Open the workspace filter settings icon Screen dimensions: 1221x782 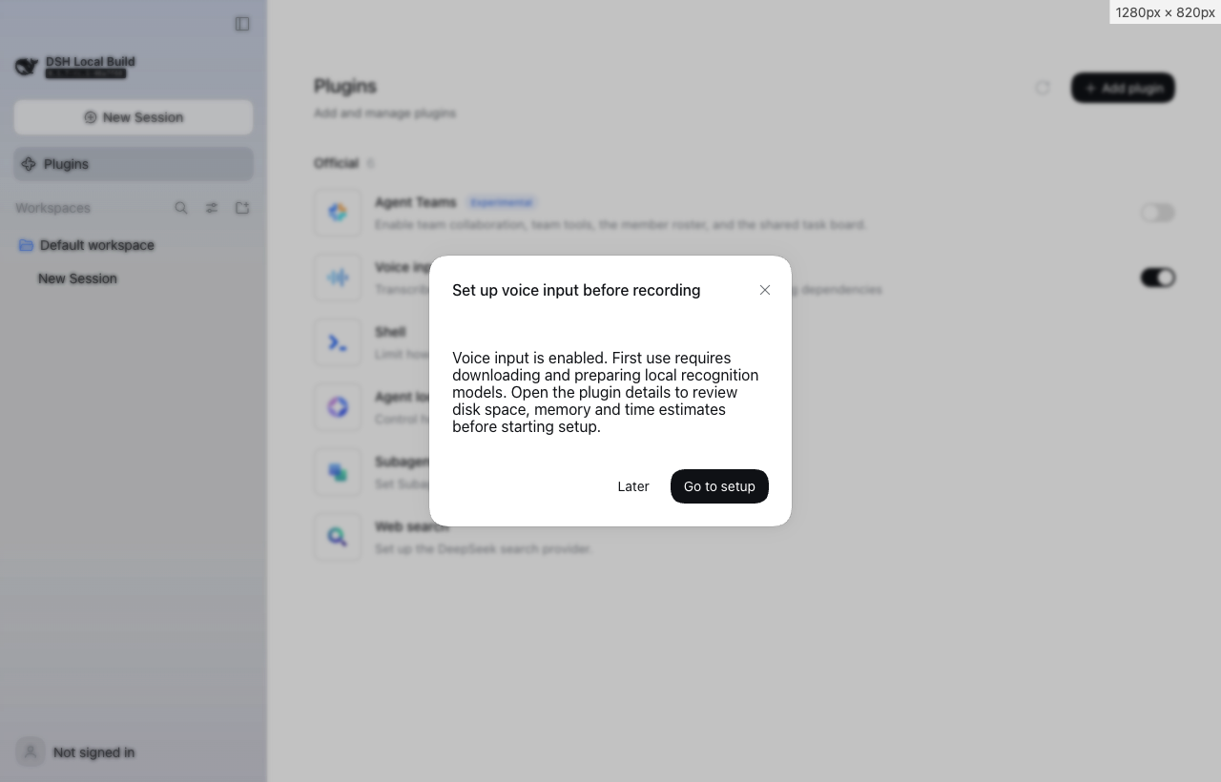click(212, 208)
